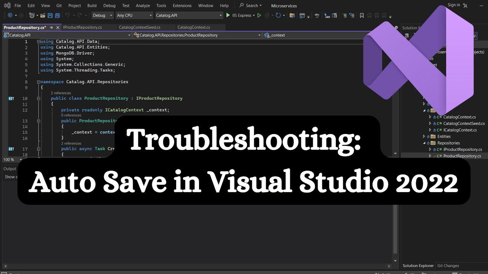Toggle the pin on the ProductRepository.cs tab
Image resolution: width=488 pixels, height=274 pixels.
pos(51,27)
